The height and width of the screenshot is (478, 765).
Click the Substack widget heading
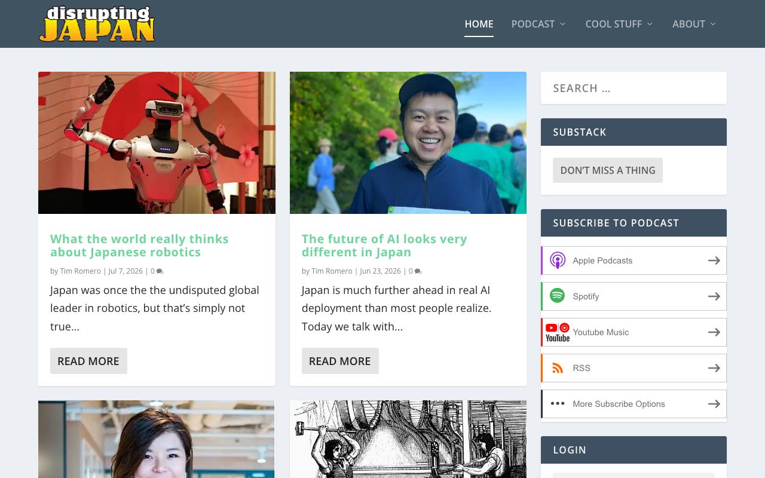pyautogui.click(x=580, y=132)
